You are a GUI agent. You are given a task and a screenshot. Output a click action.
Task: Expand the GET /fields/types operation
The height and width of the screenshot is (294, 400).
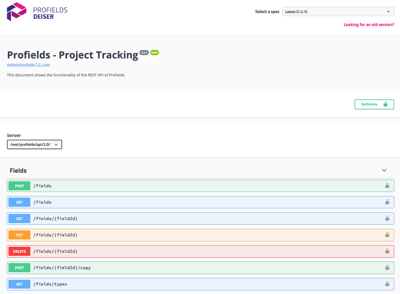tap(201, 284)
